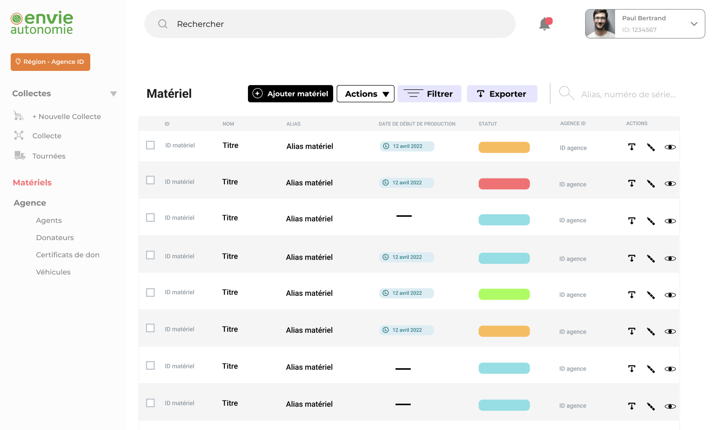Collapse the Collectes section arrow

point(113,94)
